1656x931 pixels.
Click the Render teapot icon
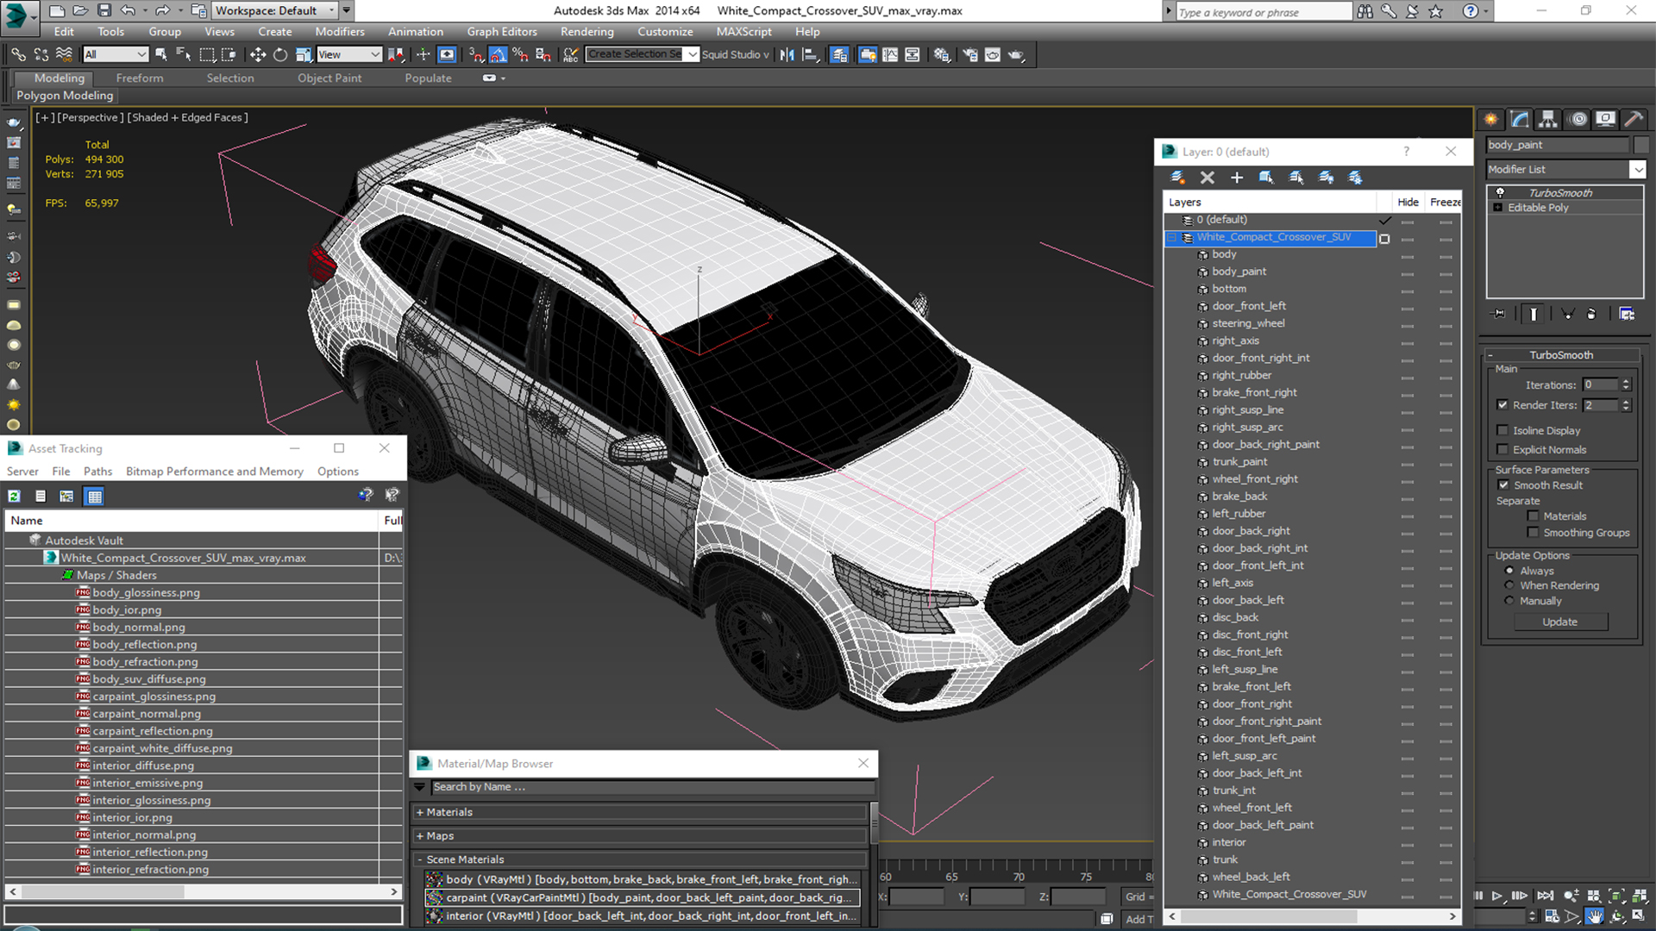[1016, 54]
